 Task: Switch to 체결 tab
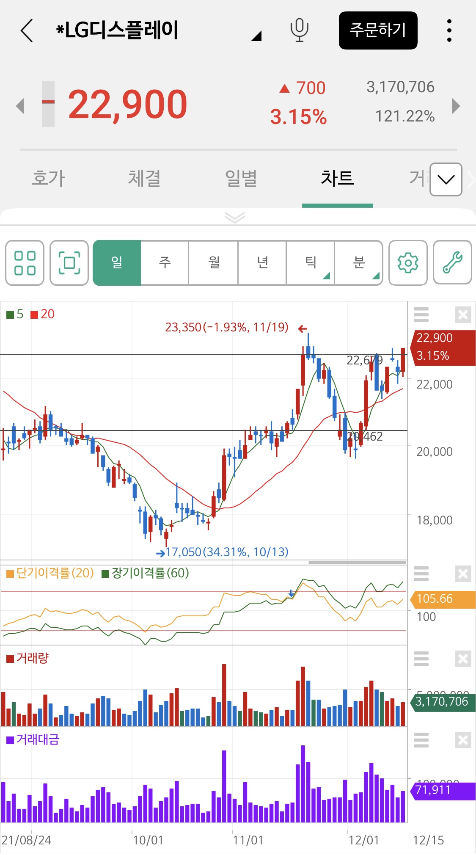[144, 178]
